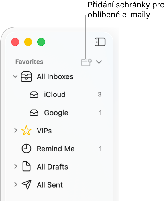This screenshot has height=201, width=167.
Task: Click the Favorites section header
Action: pyautogui.click(x=30, y=62)
